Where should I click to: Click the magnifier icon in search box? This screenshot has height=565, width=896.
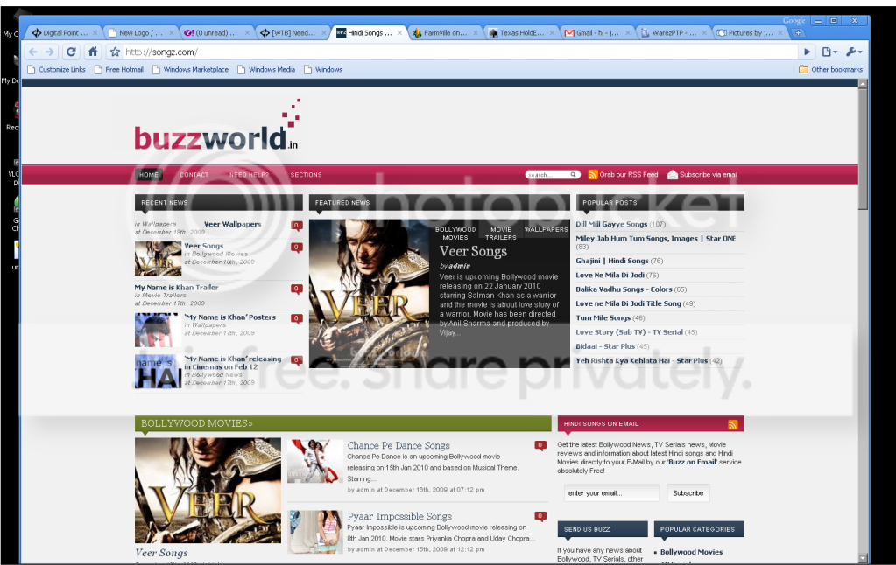574,175
